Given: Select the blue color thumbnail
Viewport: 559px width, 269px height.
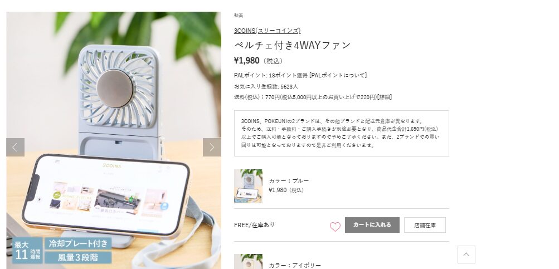Looking at the screenshot, I should (x=248, y=186).
